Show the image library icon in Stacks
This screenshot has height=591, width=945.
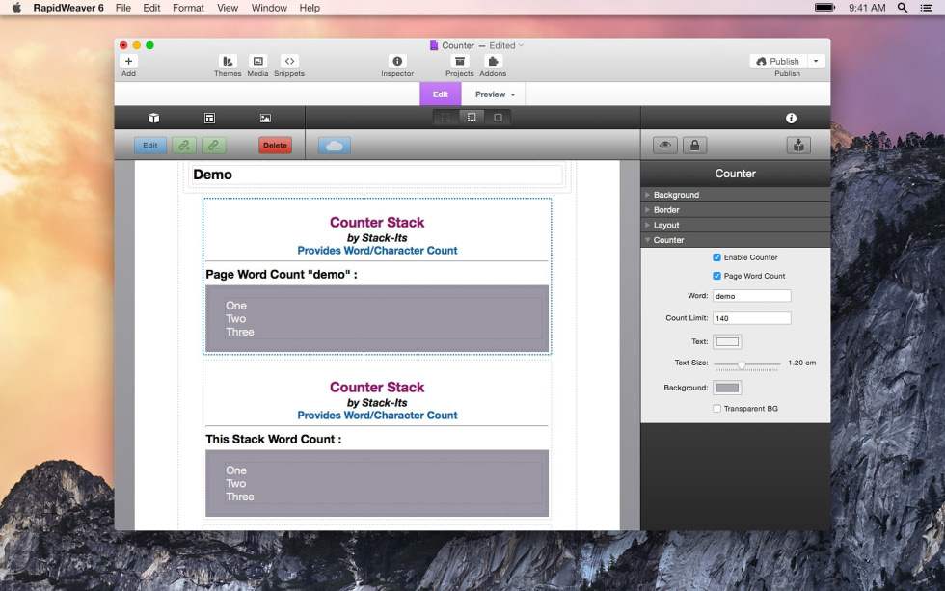[265, 118]
